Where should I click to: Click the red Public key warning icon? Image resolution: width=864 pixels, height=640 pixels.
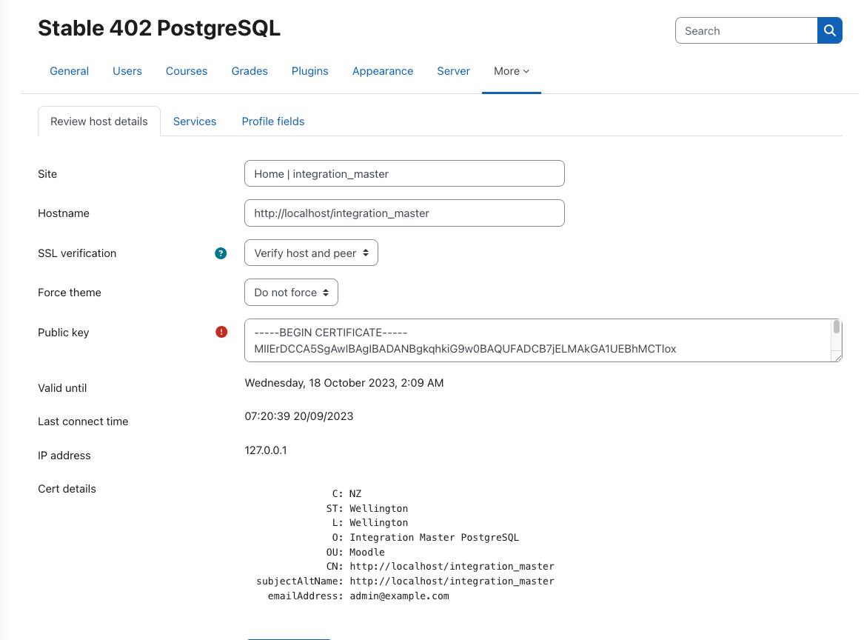tap(221, 332)
